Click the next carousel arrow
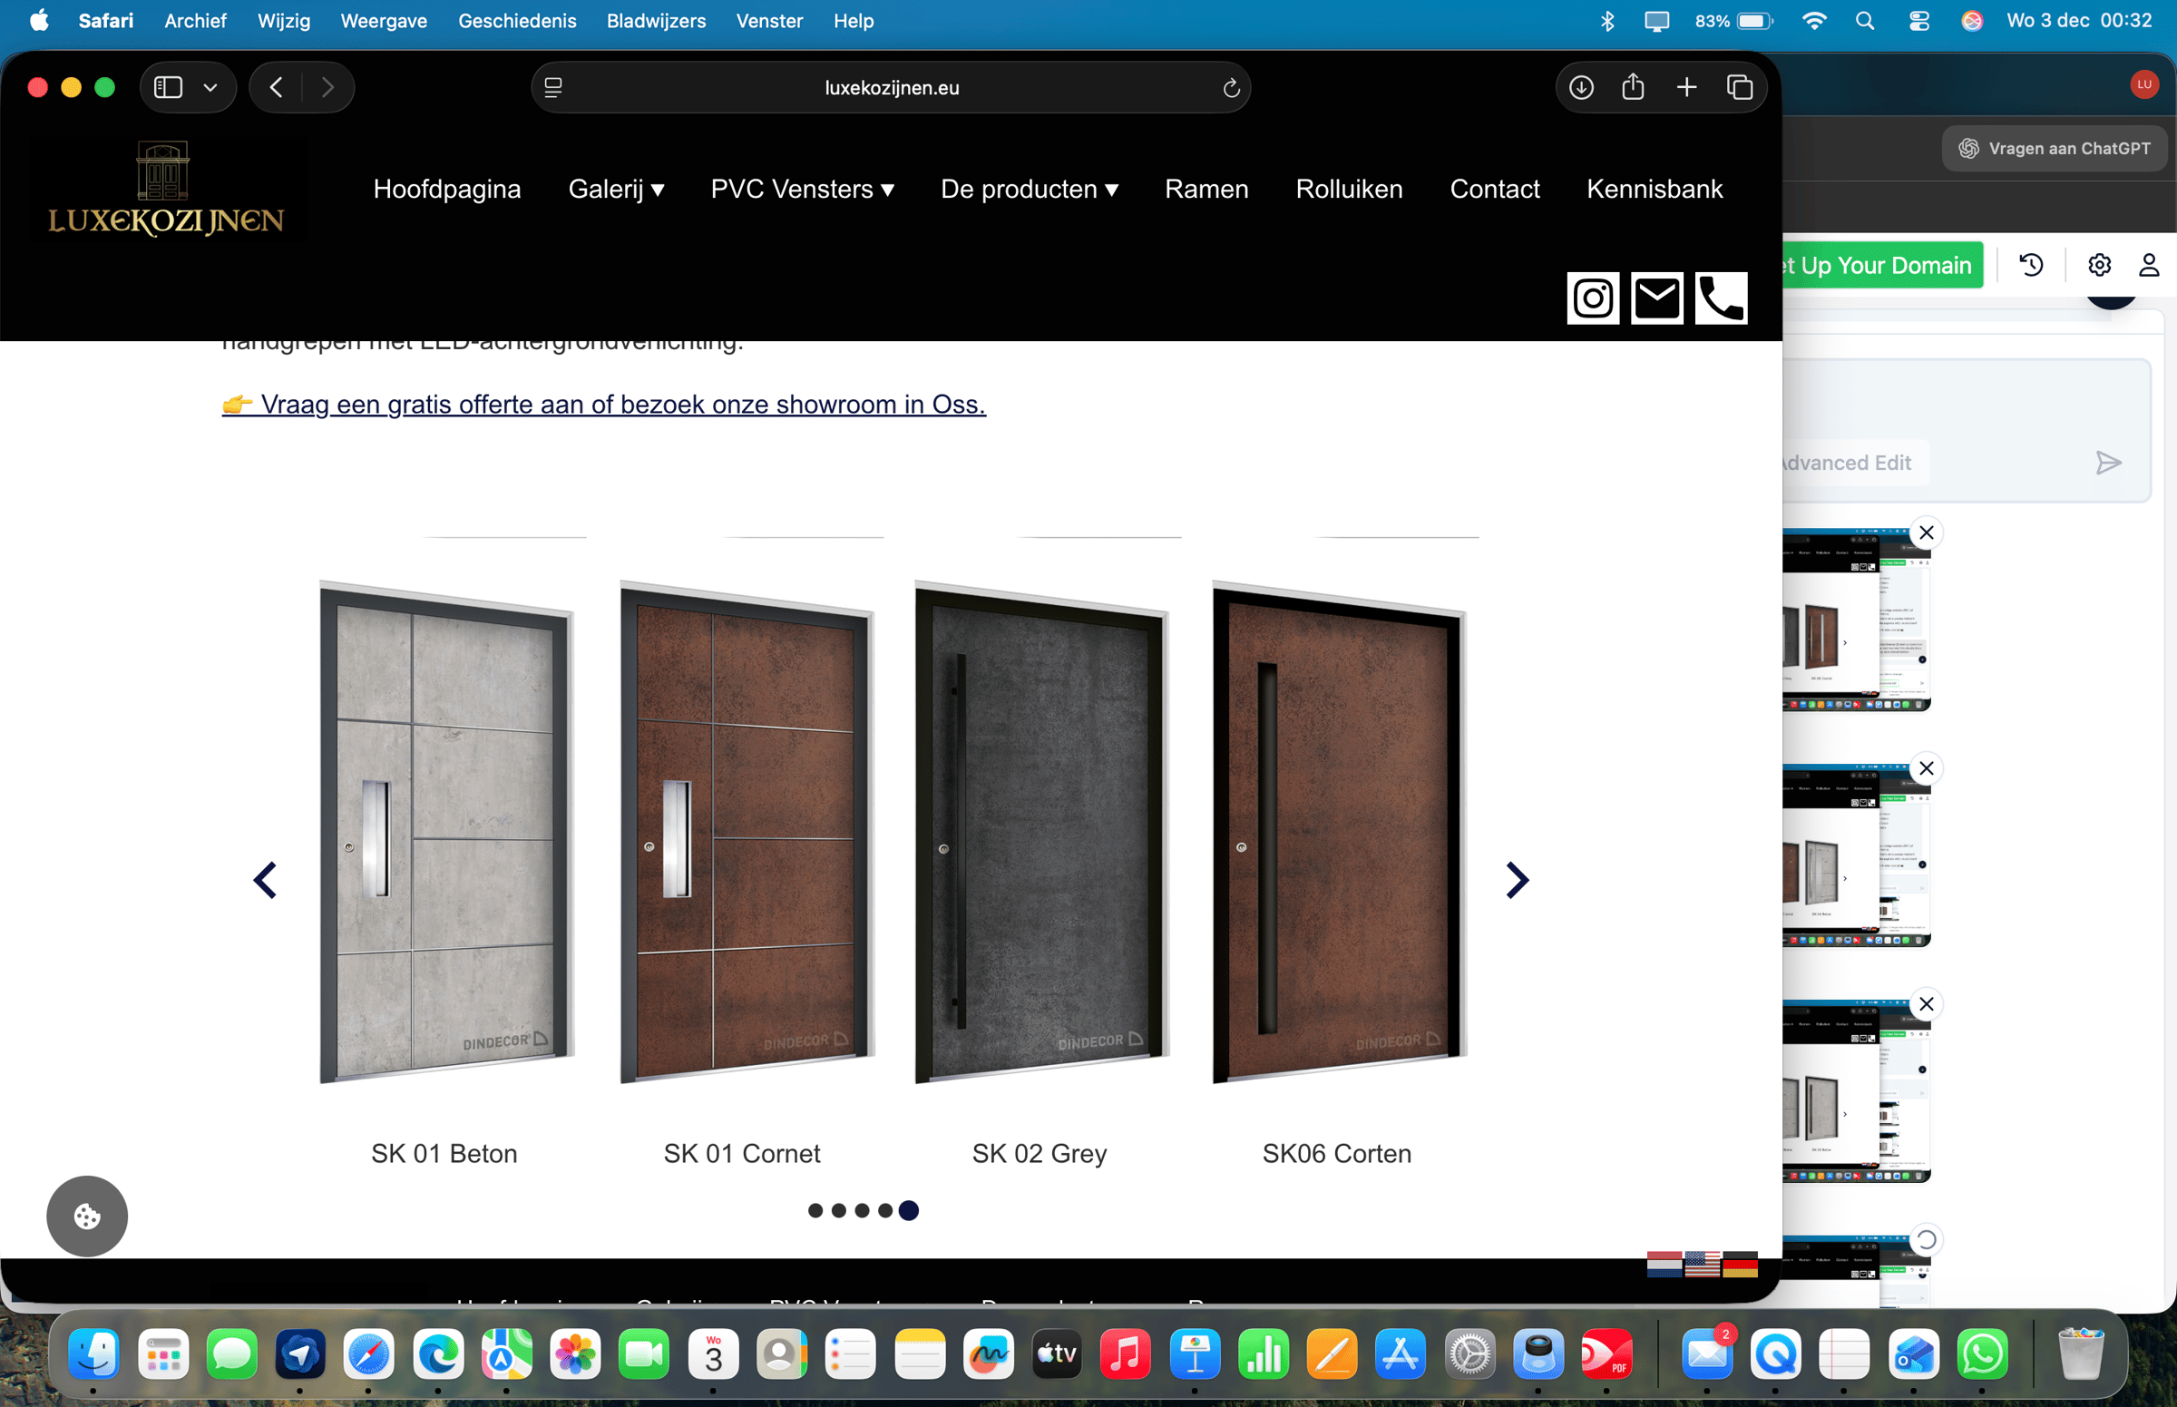Viewport: 2177px width, 1407px height. click(x=1516, y=880)
